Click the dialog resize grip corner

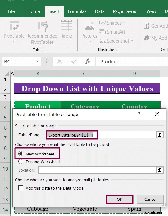pyautogui.click(x=164, y=205)
